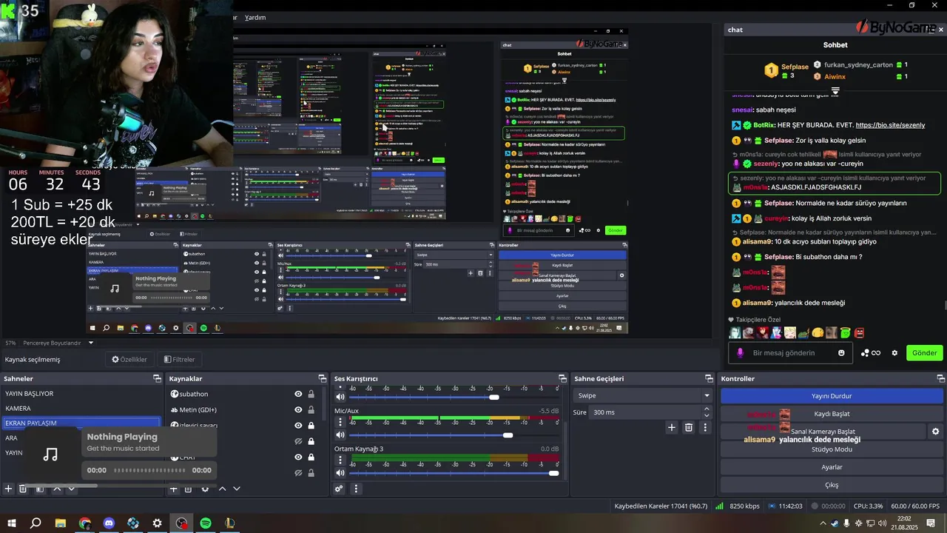Lock the Metin (GDI+) source
The width and height of the screenshot is (947, 533).
tap(311, 409)
